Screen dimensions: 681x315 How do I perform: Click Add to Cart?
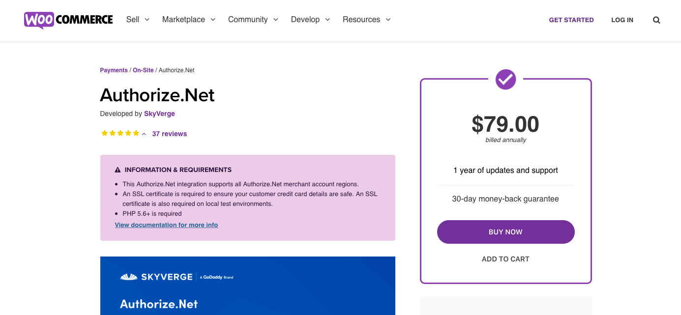(x=505, y=259)
